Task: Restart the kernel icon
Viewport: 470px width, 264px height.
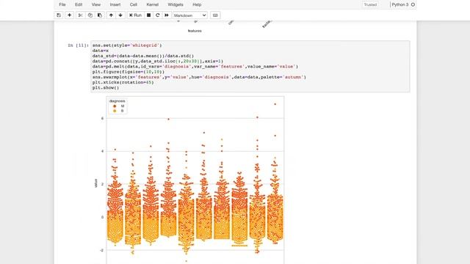Action: point(157,15)
